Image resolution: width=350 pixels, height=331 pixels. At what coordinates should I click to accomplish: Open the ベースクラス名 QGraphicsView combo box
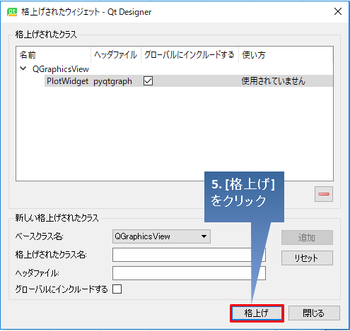click(x=161, y=236)
